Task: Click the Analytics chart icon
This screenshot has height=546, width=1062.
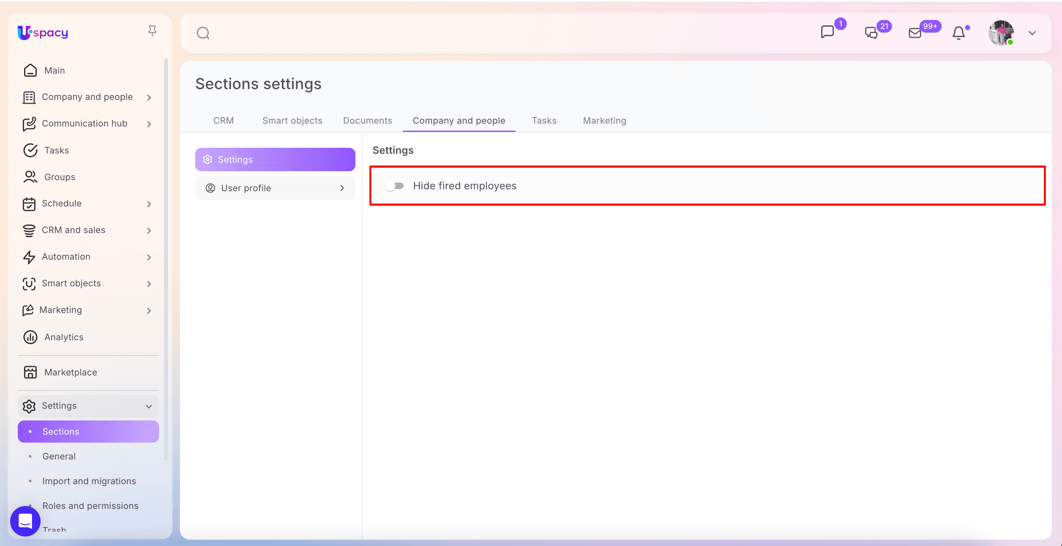Action: point(30,337)
